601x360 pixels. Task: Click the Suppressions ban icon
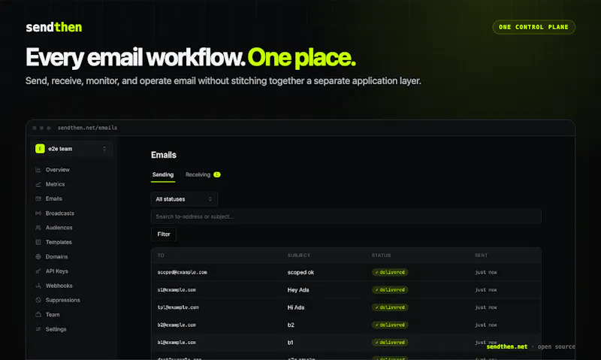pos(38,300)
